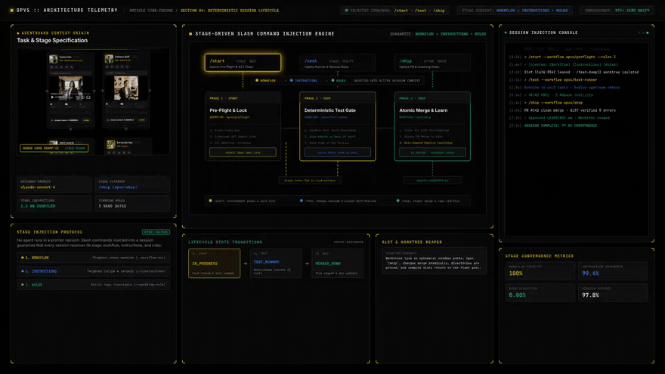Play the video in the left board card

coord(53,97)
